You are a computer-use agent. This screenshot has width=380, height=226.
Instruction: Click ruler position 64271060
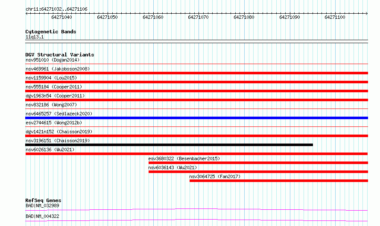(153, 17)
